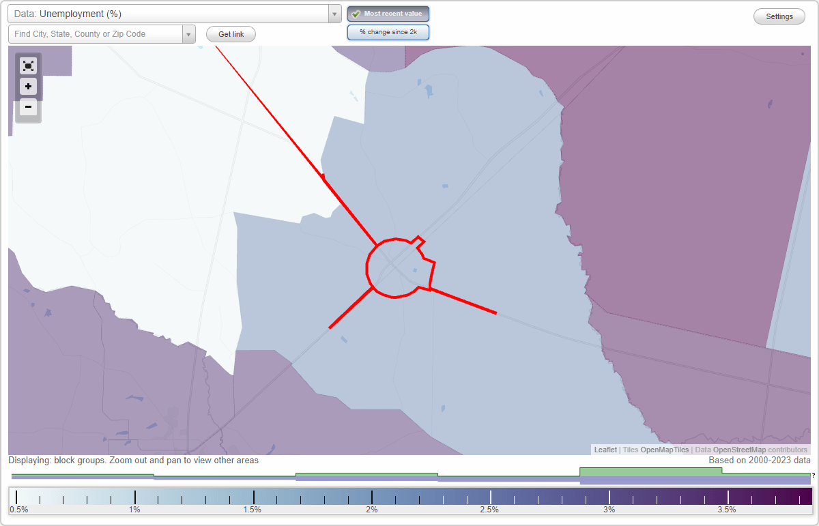Click the zoom out icon on the map

(28, 107)
